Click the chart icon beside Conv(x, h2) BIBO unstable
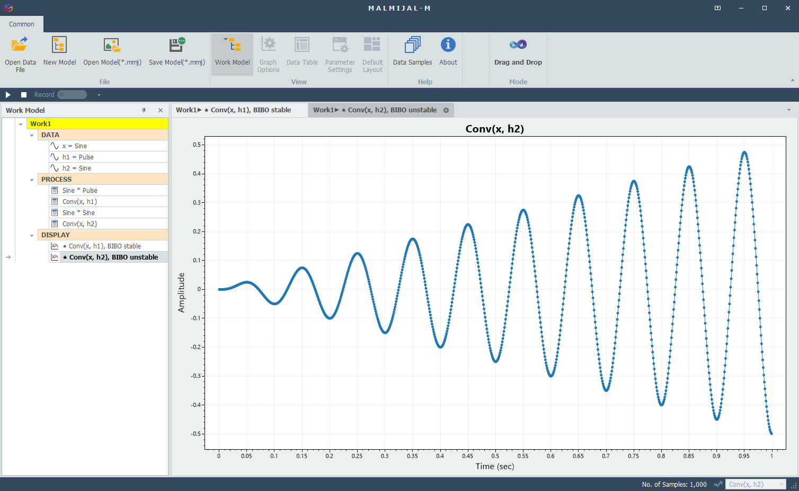The height and width of the screenshot is (491, 799). coord(55,257)
